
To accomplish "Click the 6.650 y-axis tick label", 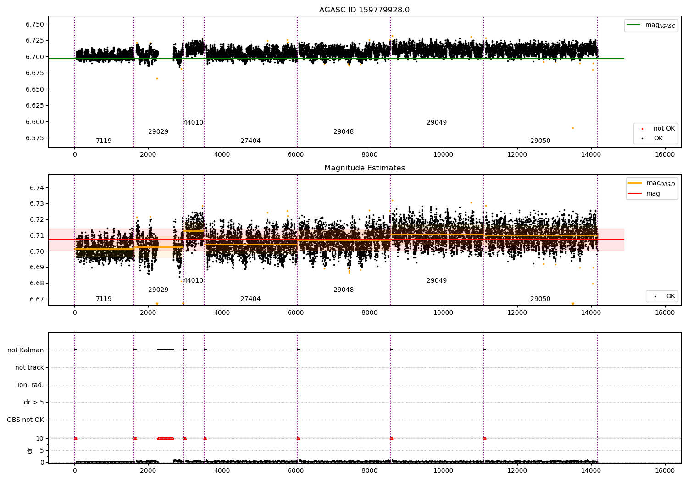I will pyautogui.click(x=35, y=89).
